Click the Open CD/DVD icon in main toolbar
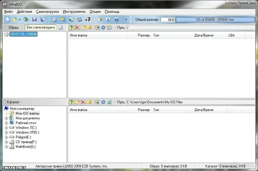Viewport: 258px width, 171px height. pos(26,20)
